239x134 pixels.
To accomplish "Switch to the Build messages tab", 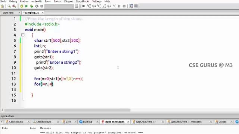I will [115, 122].
